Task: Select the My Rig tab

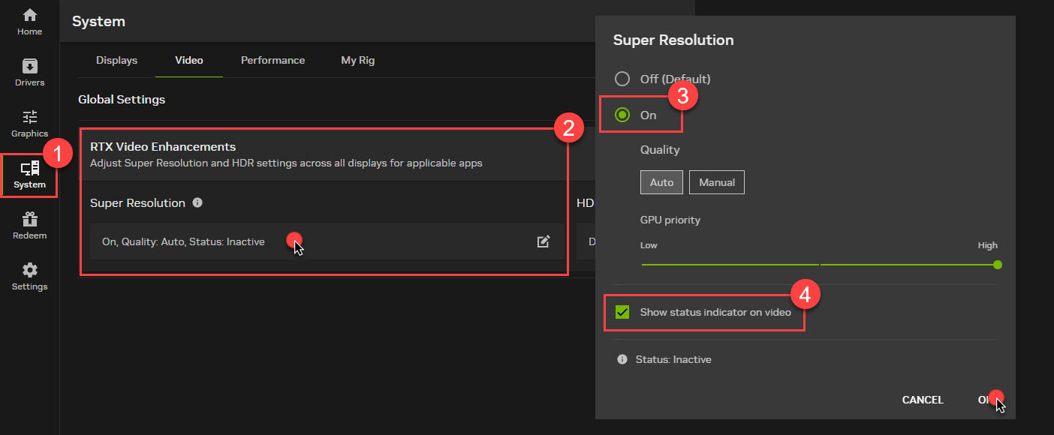Action: 357,60
